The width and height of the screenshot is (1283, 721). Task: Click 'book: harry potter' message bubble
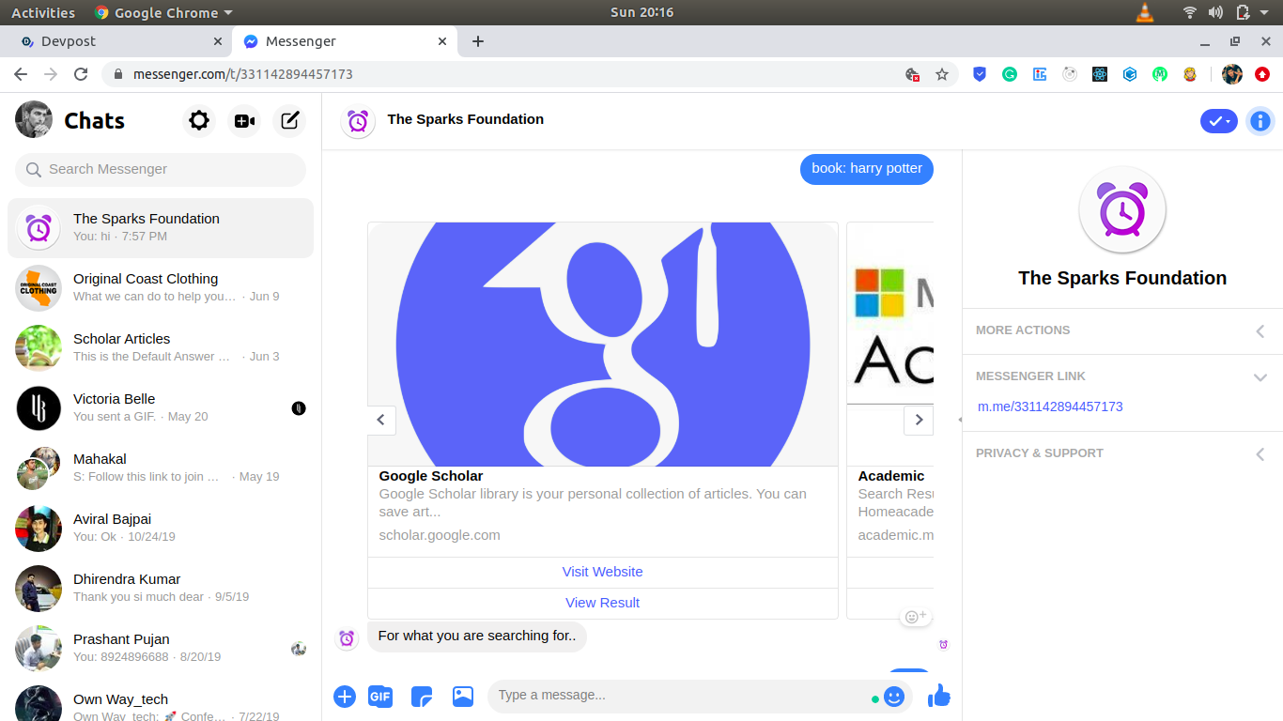867,169
